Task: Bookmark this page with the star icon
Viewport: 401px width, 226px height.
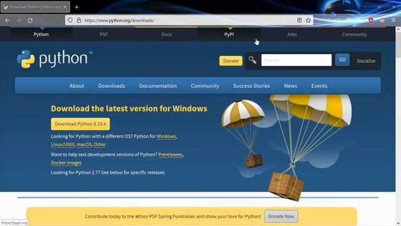Action: tap(308, 20)
